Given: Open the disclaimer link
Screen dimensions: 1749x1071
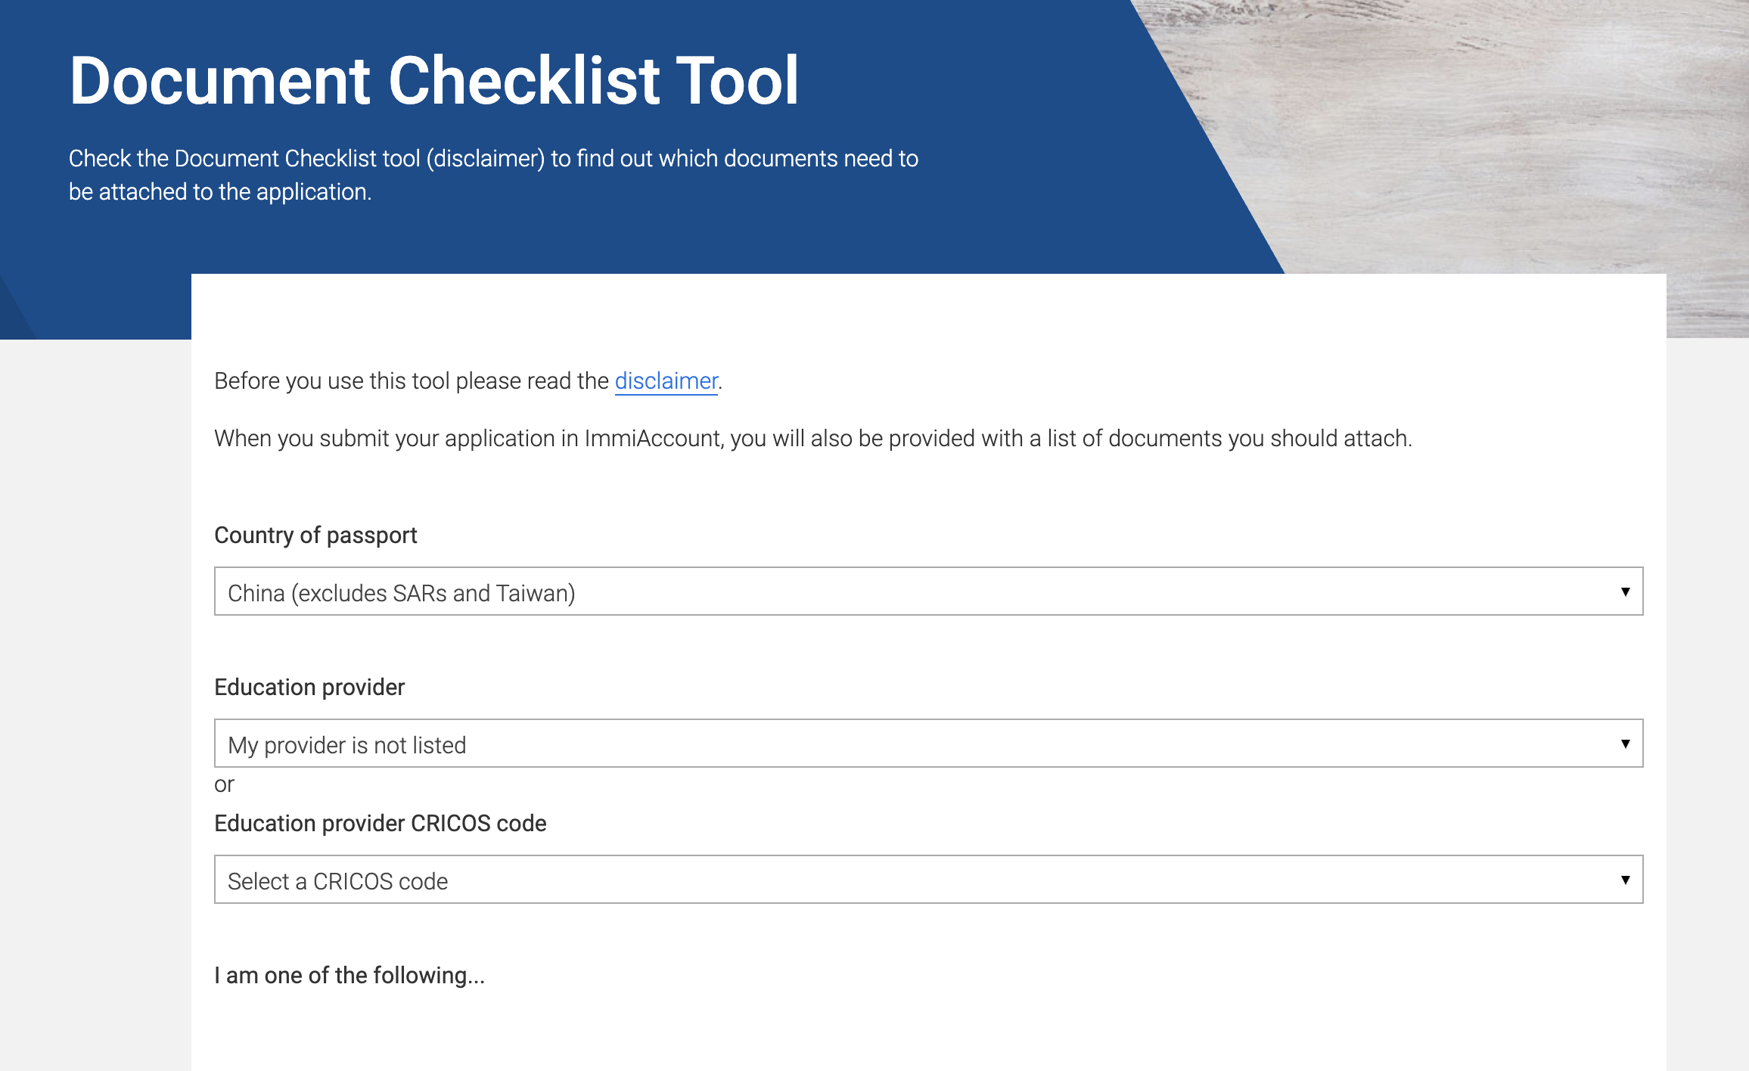Looking at the screenshot, I should coord(666,381).
